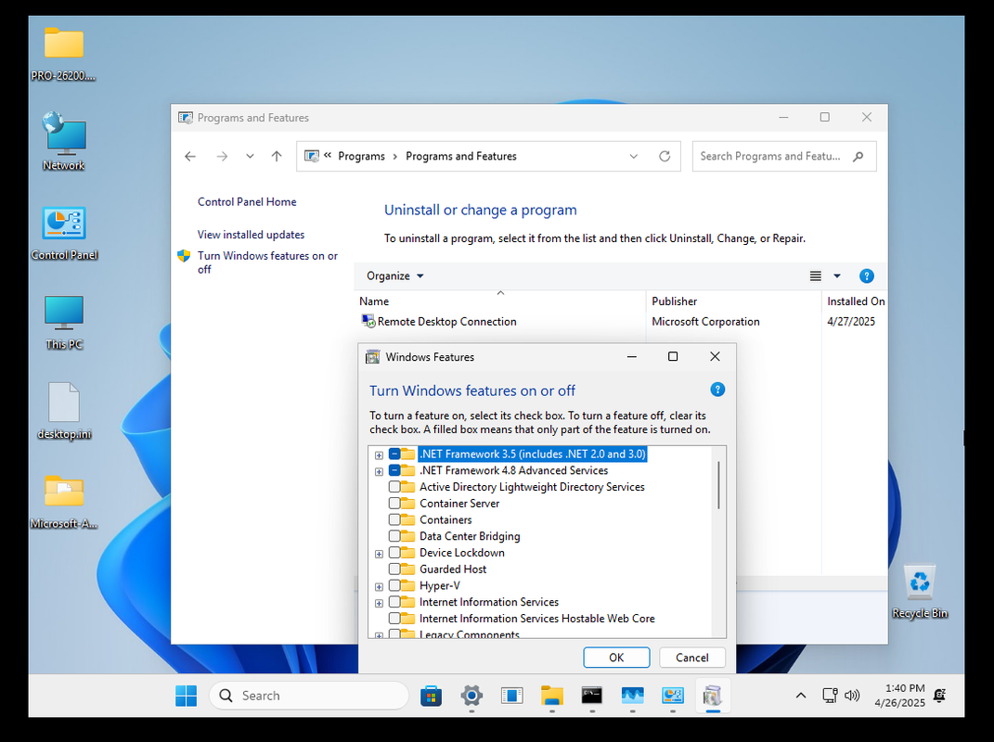Enable the Hyper-V checkbox
The image size is (994, 742).
tap(394, 585)
